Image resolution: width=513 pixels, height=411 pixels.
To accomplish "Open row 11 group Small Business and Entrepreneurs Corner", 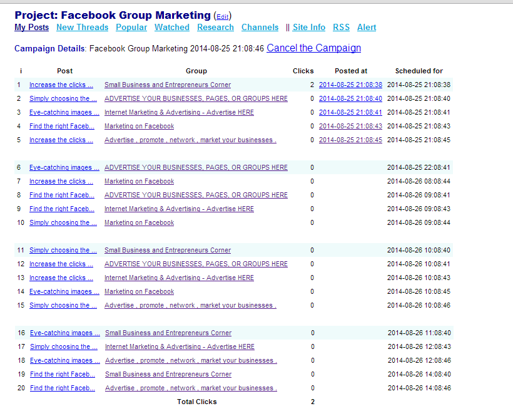I will [x=168, y=250].
